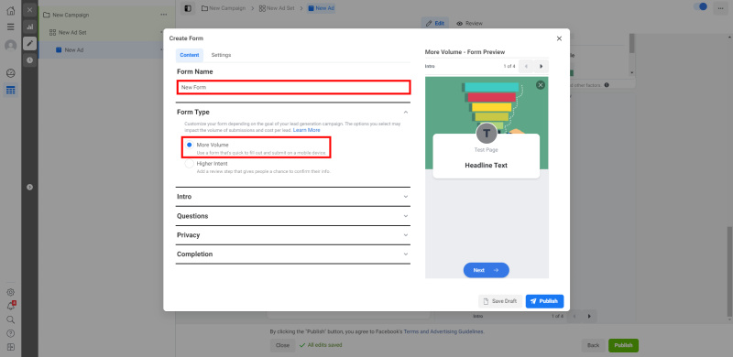This screenshot has height=357, width=733.
Task: Go to previous preview page arrow in dialog
Action: tap(526, 66)
